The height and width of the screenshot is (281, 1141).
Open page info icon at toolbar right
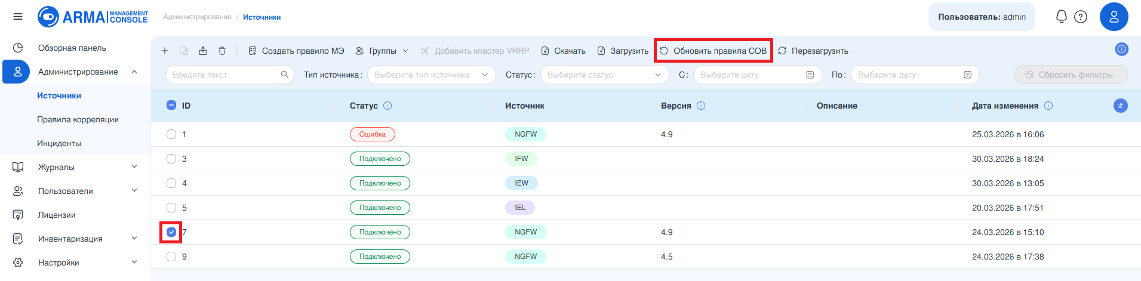1121,49
